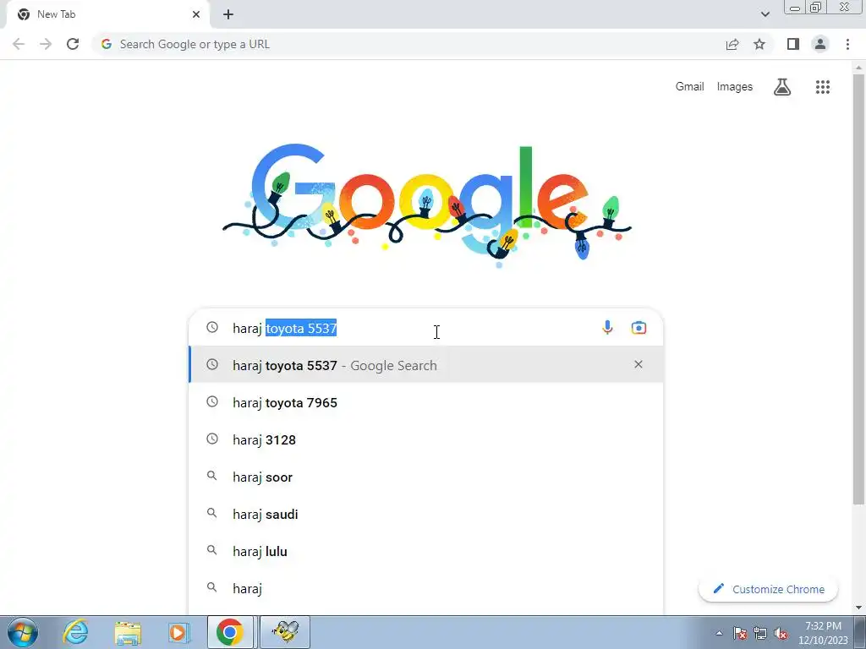Open the Chrome side panel
Image resolution: width=866 pixels, height=649 pixels.
[793, 44]
